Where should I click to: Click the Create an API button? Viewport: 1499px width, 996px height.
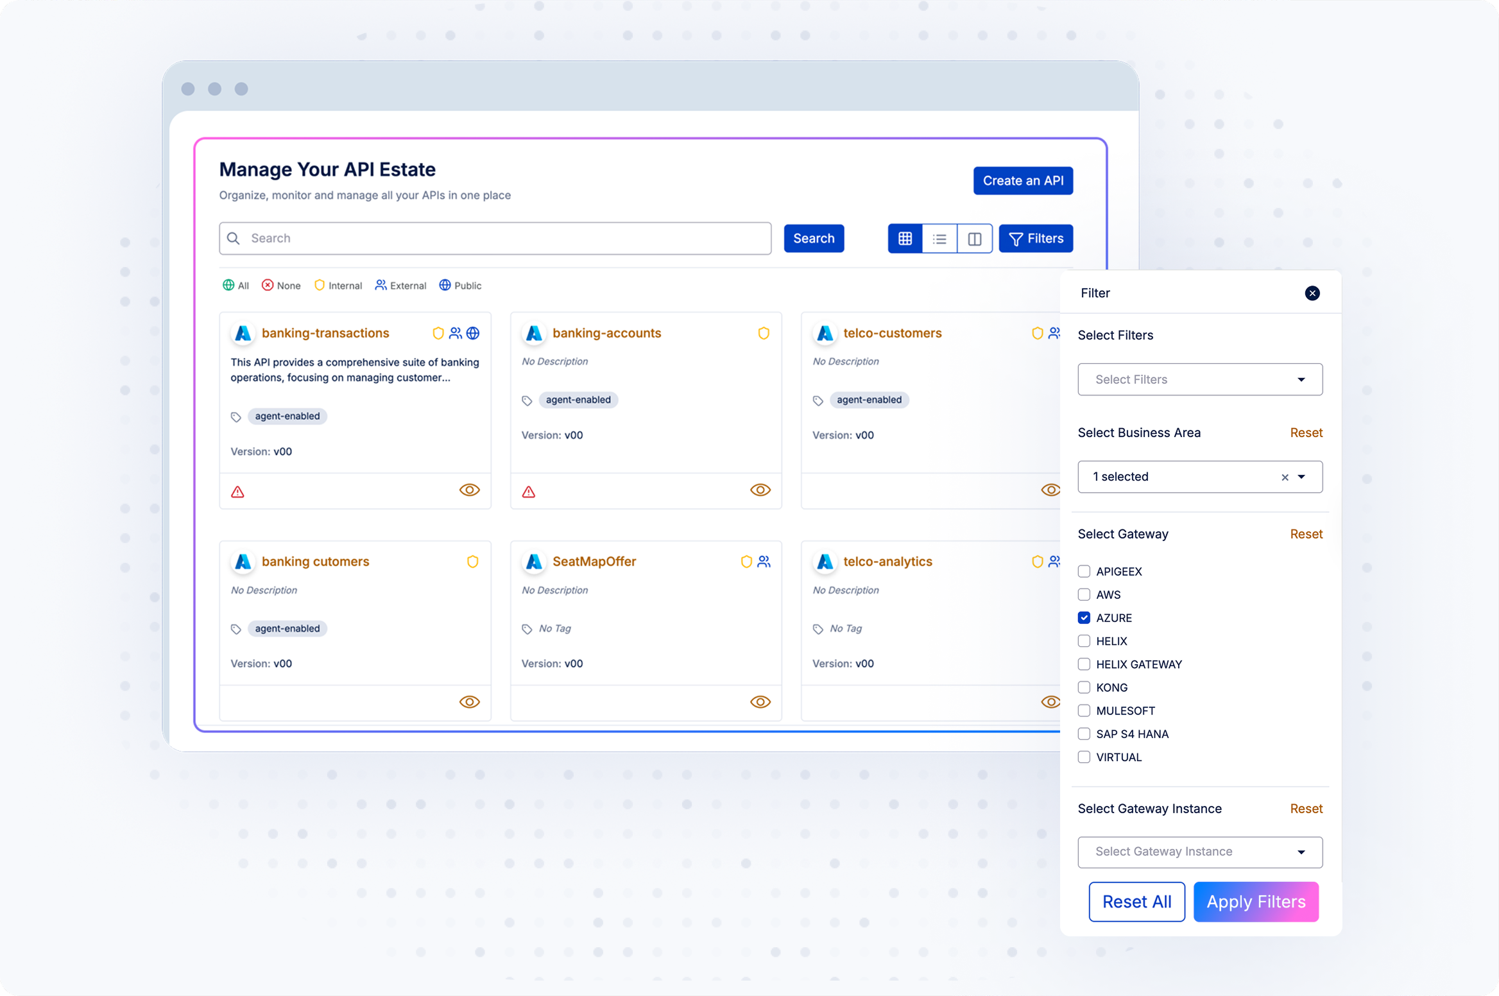click(1023, 181)
